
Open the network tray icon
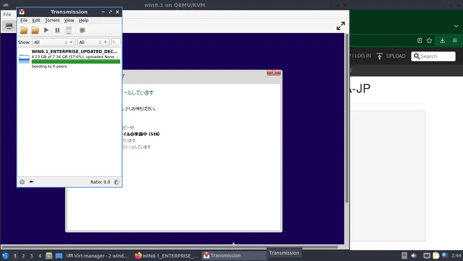pos(427,256)
